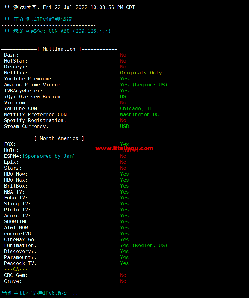Click 'Yes (Region: US)' next to Funimation
Screen dimensions: 249x298
tap(144, 246)
